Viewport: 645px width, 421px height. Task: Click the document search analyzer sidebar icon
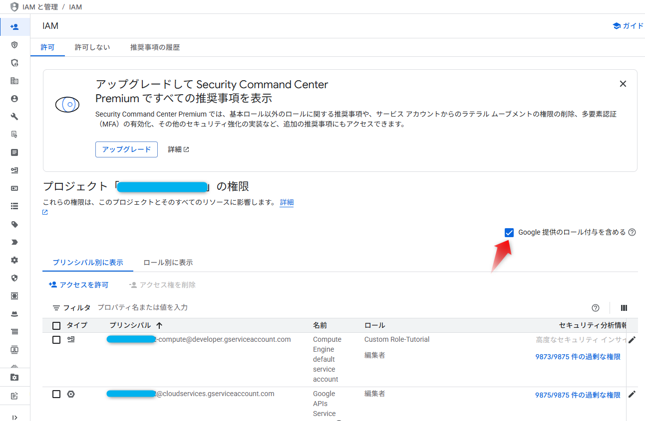pos(14,135)
